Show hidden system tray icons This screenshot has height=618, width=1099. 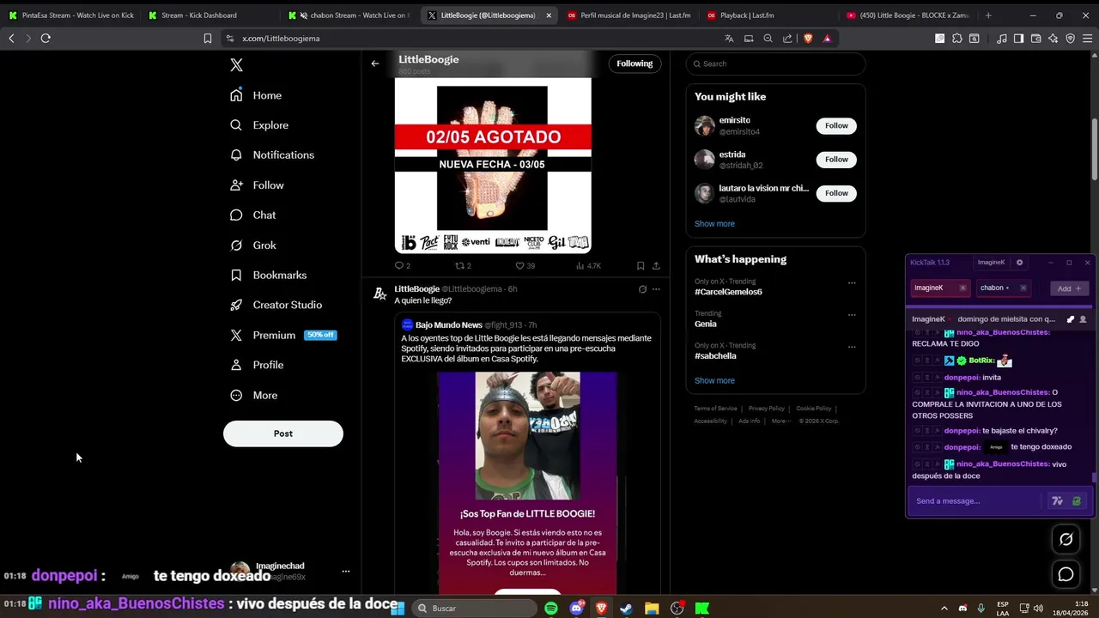[945, 609]
